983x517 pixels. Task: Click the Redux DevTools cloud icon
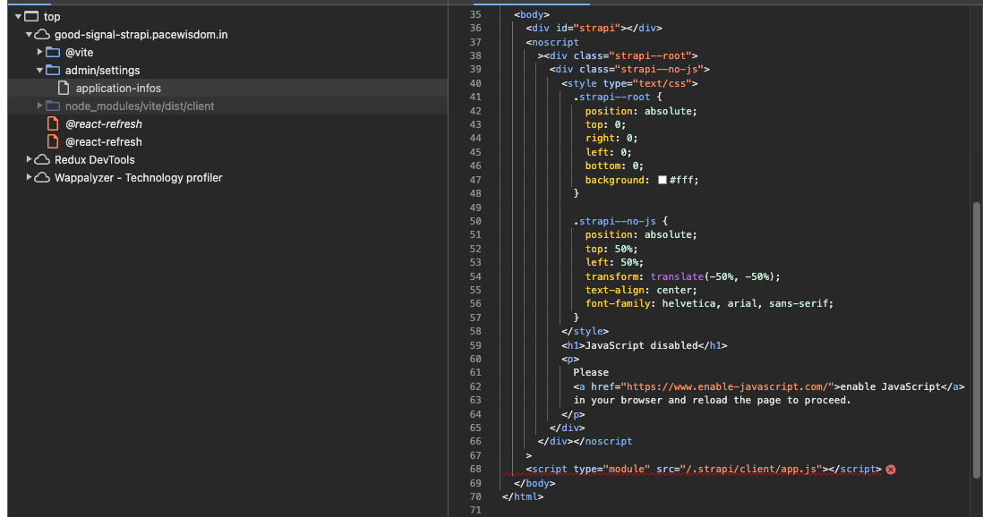click(x=42, y=160)
